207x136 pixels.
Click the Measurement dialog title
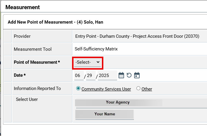[x=22, y=7]
